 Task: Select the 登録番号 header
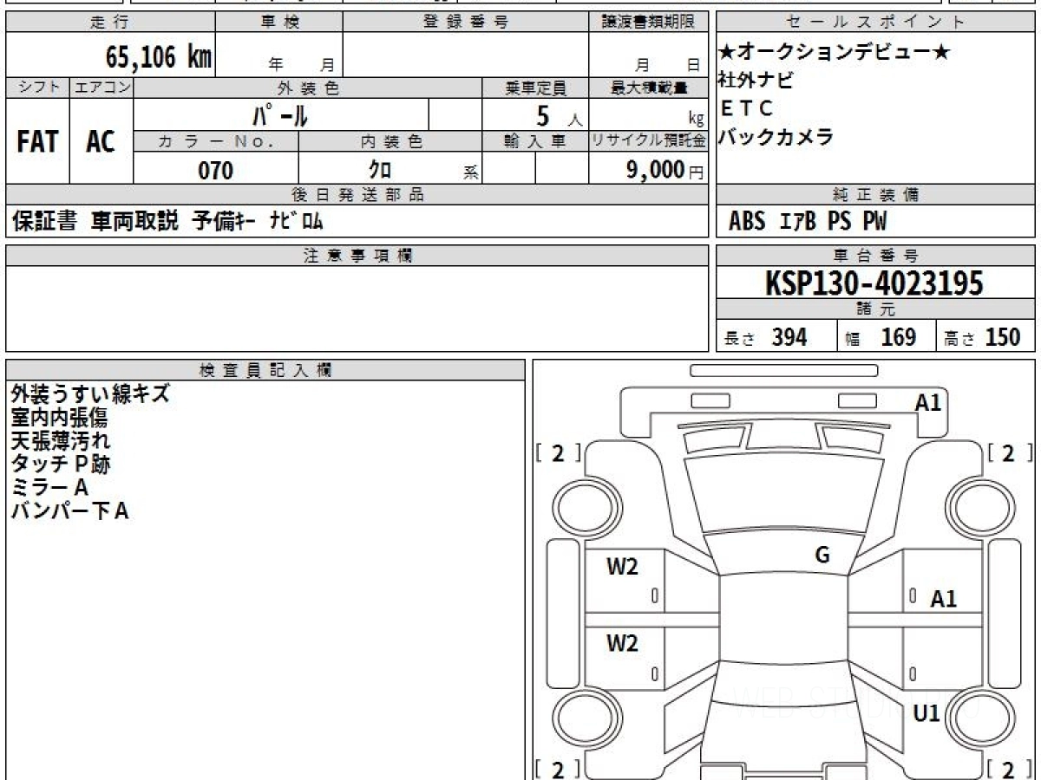coord(466,23)
